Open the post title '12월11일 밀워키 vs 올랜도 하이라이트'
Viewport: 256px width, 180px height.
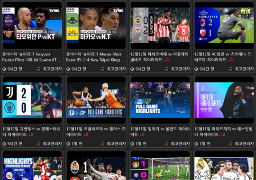coord(160,132)
